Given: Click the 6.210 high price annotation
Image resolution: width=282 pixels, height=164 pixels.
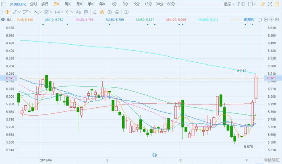Looking at the screenshot, I should tap(242, 71).
